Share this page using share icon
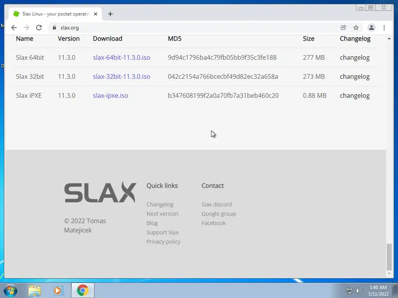The image size is (398, 298). (x=344, y=28)
